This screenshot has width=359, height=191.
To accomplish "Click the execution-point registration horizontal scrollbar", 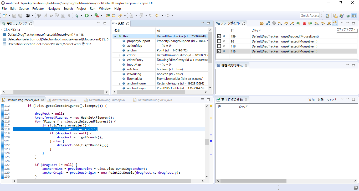I will (253, 181).
